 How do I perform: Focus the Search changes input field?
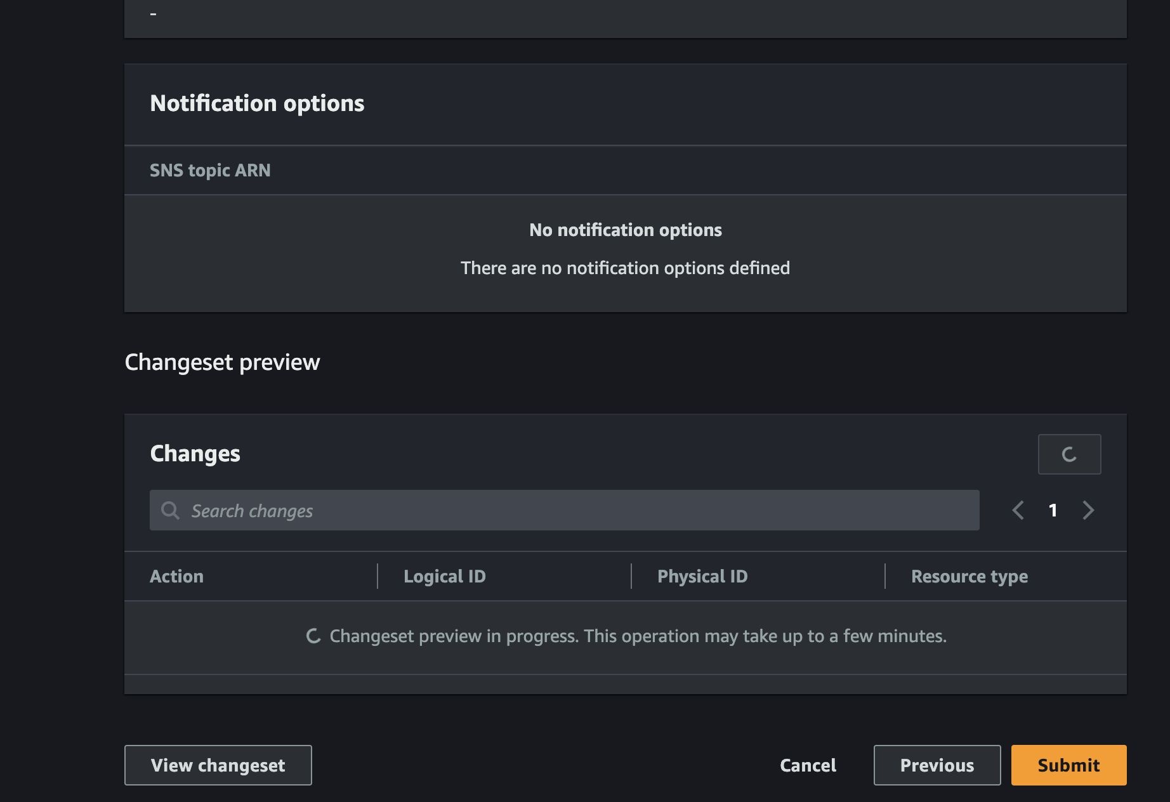point(565,510)
